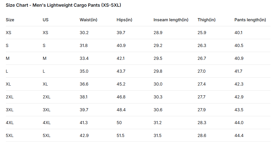
Task: Click waist value 31.8 for size S
Action: (84, 46)
